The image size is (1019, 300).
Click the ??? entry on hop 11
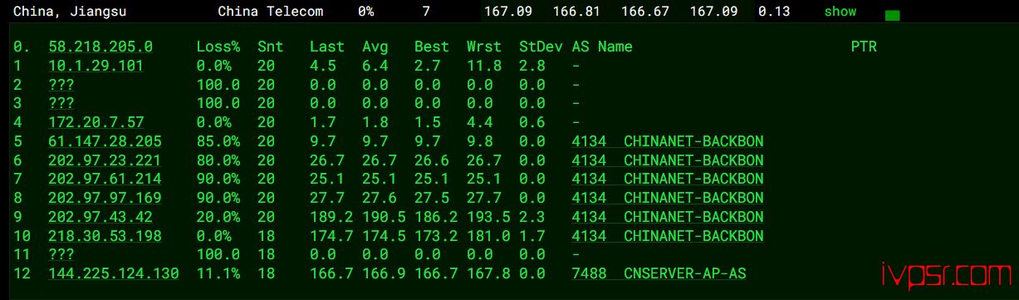coord(61,254)
